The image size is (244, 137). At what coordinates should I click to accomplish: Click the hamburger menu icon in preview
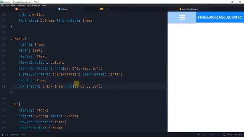[182, 17]
